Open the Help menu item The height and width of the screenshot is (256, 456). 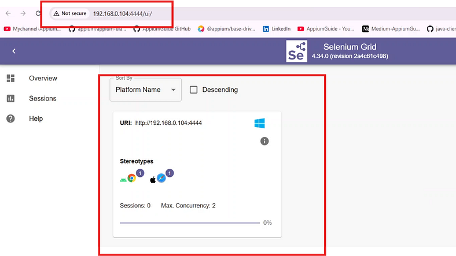pos(36,118)
